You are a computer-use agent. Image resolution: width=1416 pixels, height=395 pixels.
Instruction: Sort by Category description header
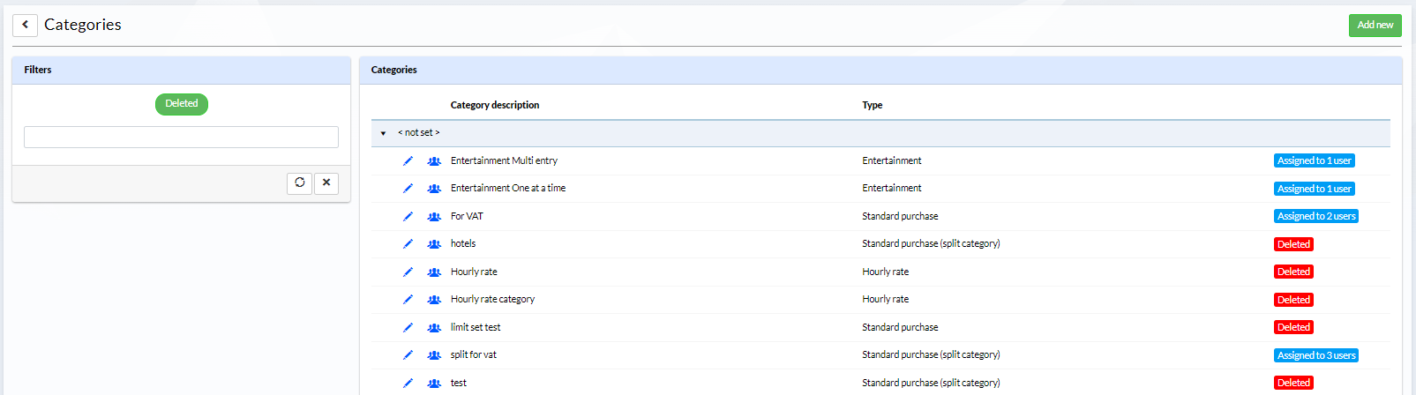495,105
